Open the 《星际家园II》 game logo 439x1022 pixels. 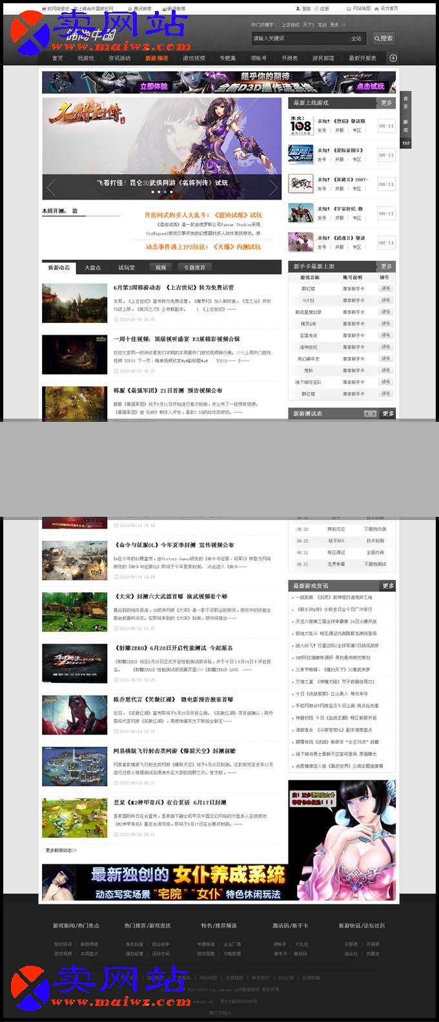coord(300,154)
